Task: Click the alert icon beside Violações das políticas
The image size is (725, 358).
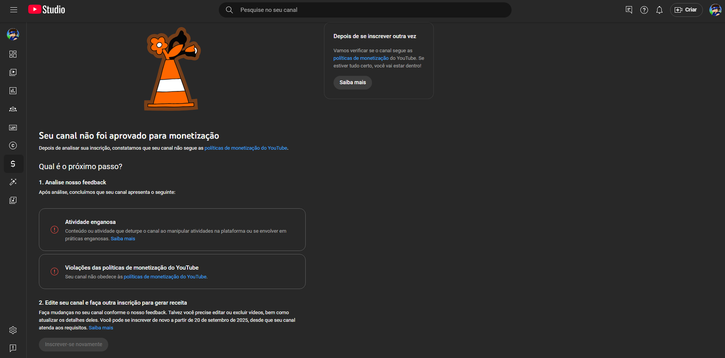Action: click(x=54, y=272)
